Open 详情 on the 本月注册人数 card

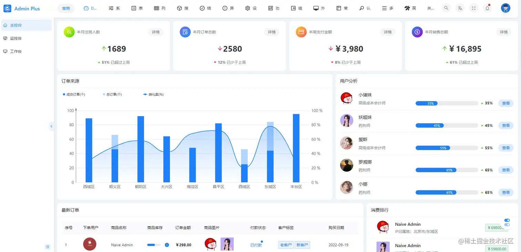click(x=156, y=32)
